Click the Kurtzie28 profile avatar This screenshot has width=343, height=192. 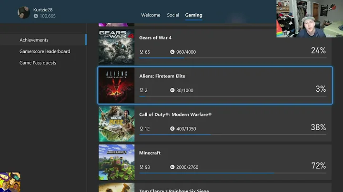point(24,12)
